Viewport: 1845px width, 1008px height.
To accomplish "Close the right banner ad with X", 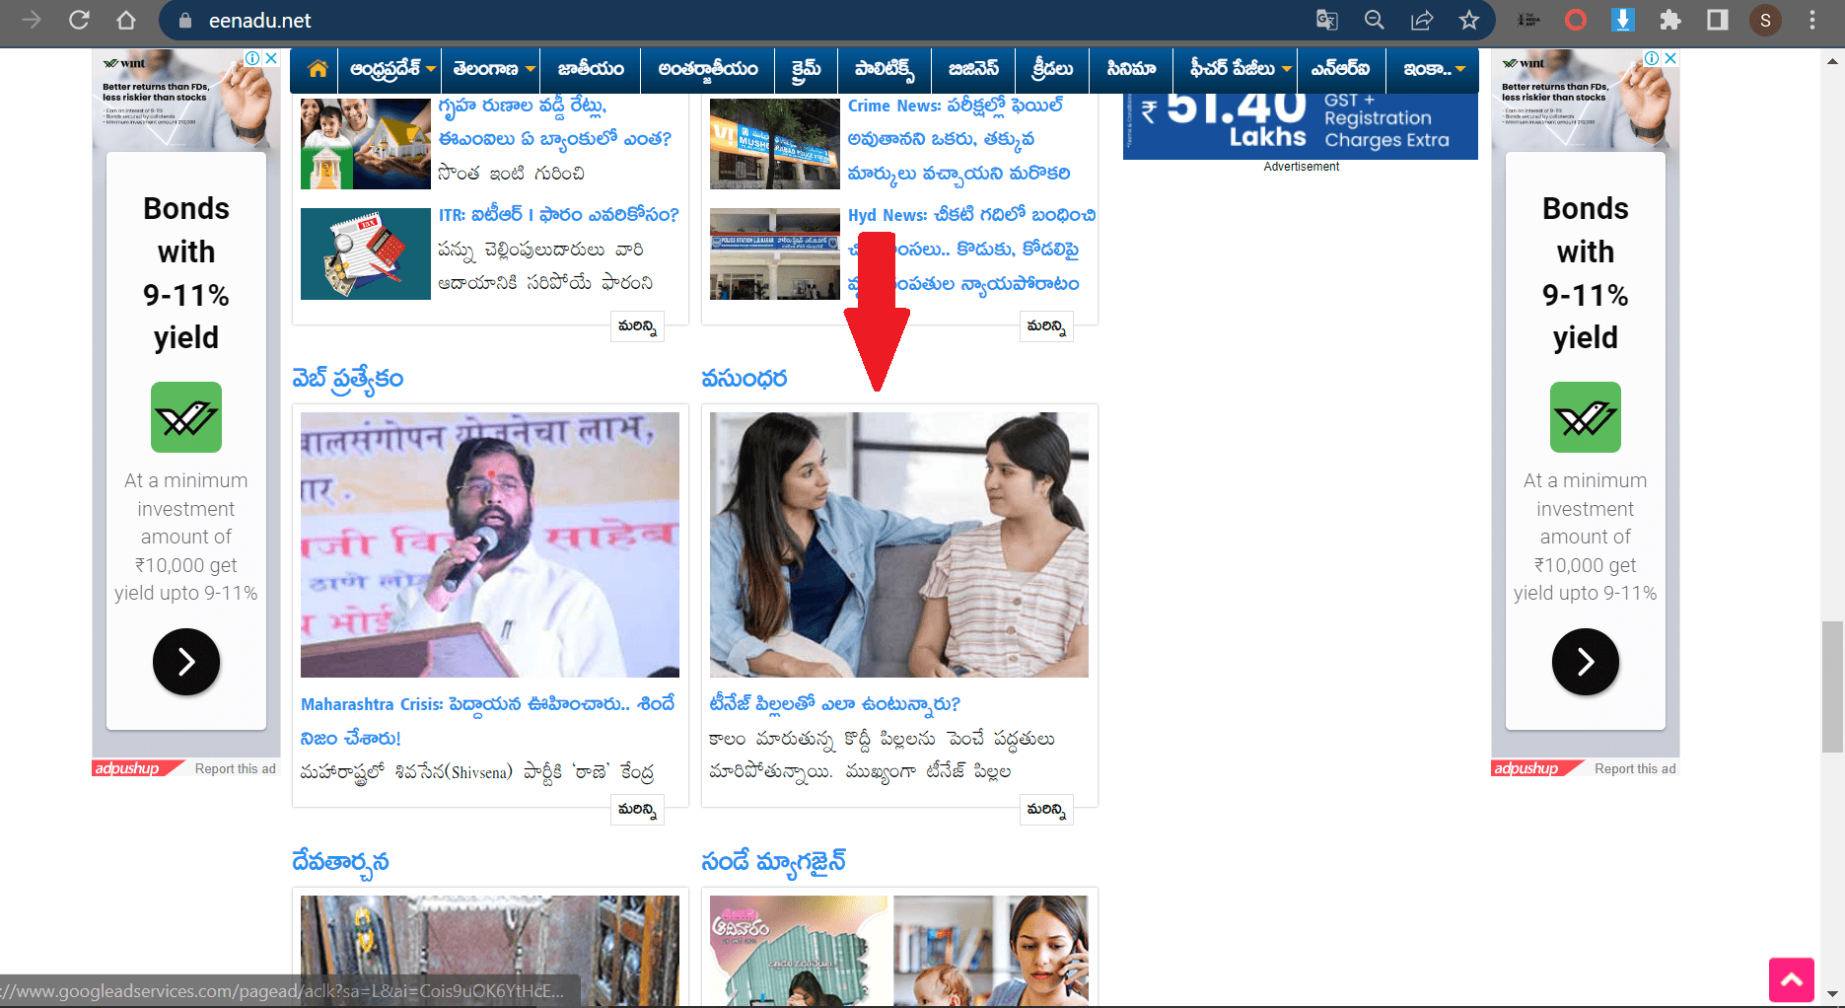I will tap(1670, 58).
